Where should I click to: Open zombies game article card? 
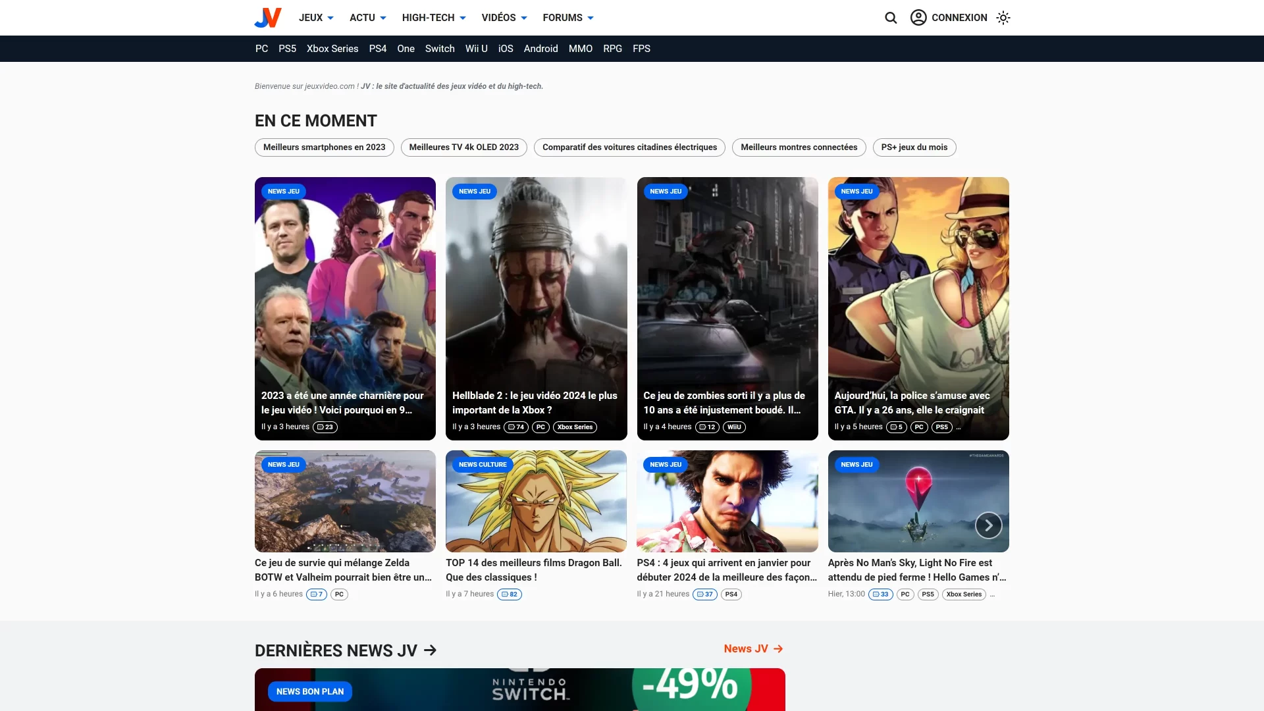click(x=727, y=309)
